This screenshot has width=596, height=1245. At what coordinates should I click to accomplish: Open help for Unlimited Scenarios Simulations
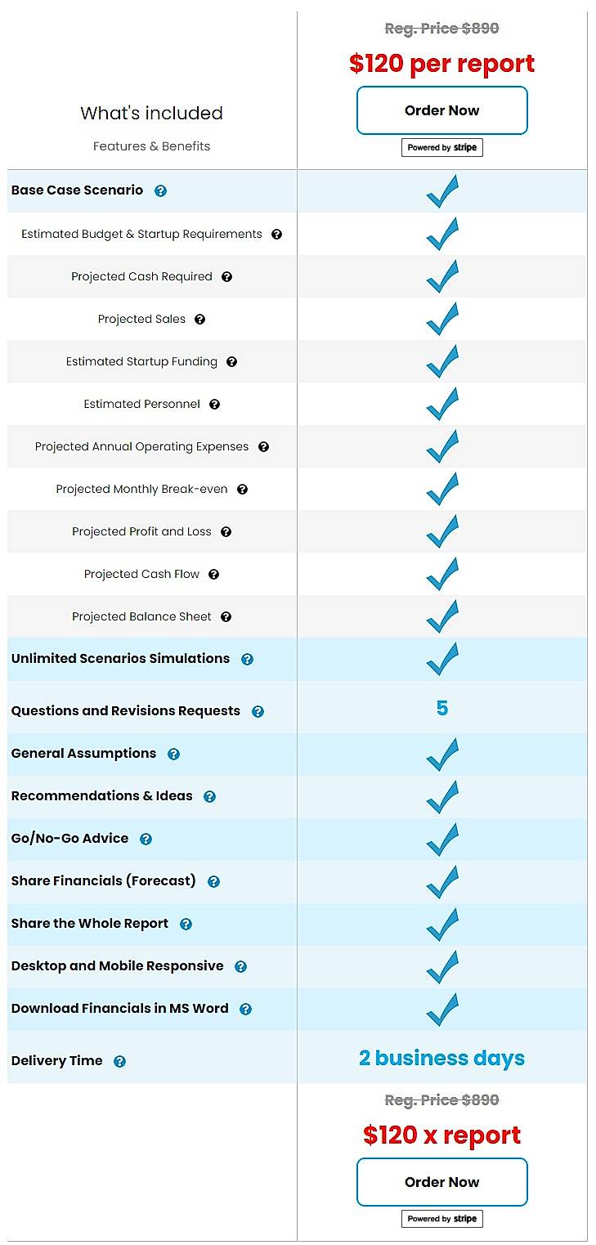[x=247, y=659]
